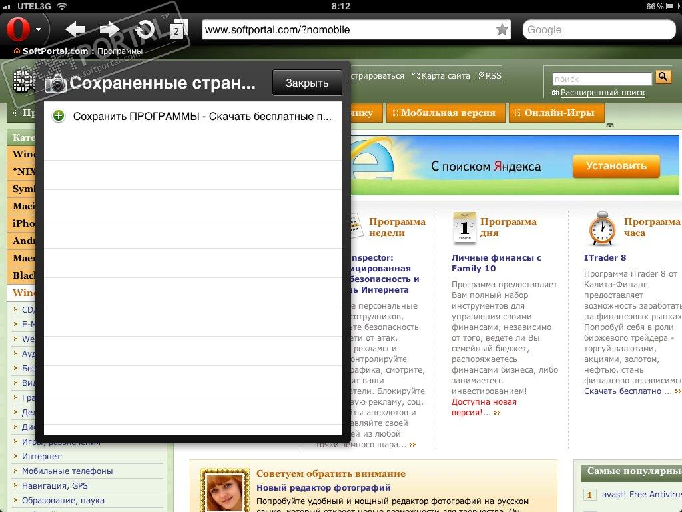This screenshot has height=512, width=682.
Task: Click the Программа дня calendar icon
Action: (464, 227)
